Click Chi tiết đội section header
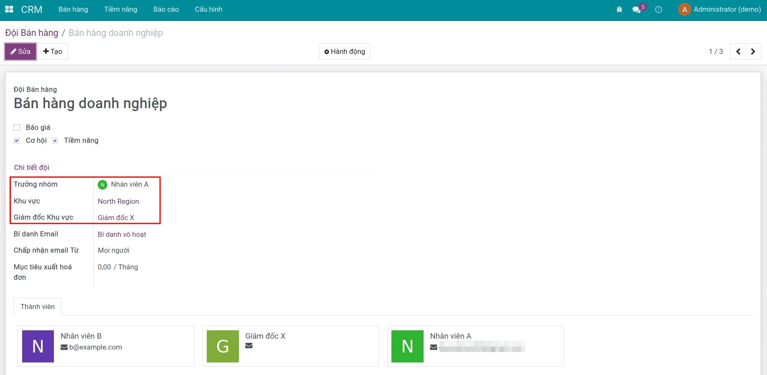767x375 pixels. tap(32, 167)
